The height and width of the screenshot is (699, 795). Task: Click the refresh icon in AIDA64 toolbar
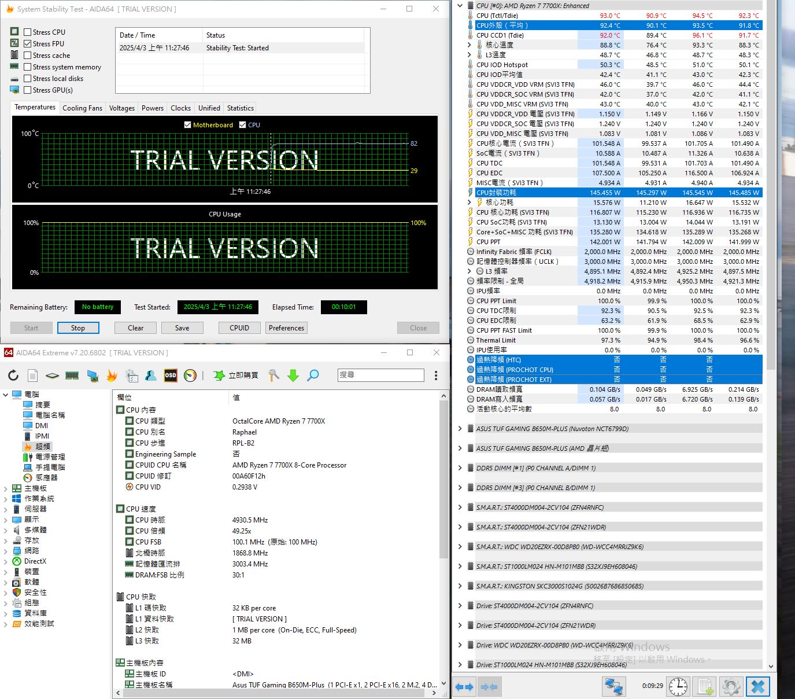[x=13, y=376]
